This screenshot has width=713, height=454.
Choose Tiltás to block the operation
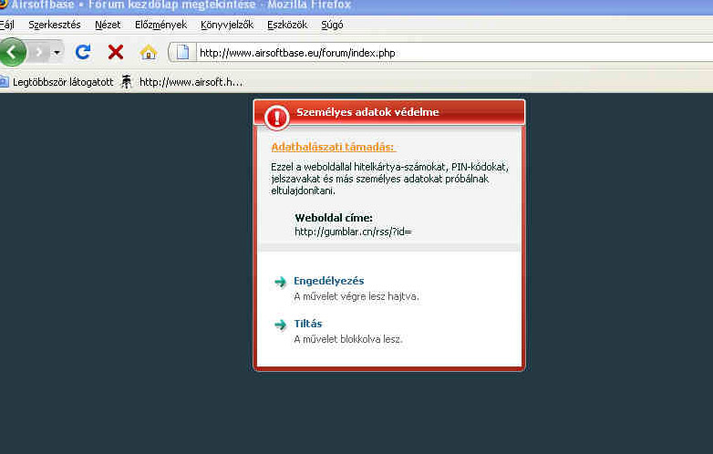[307, 324]
